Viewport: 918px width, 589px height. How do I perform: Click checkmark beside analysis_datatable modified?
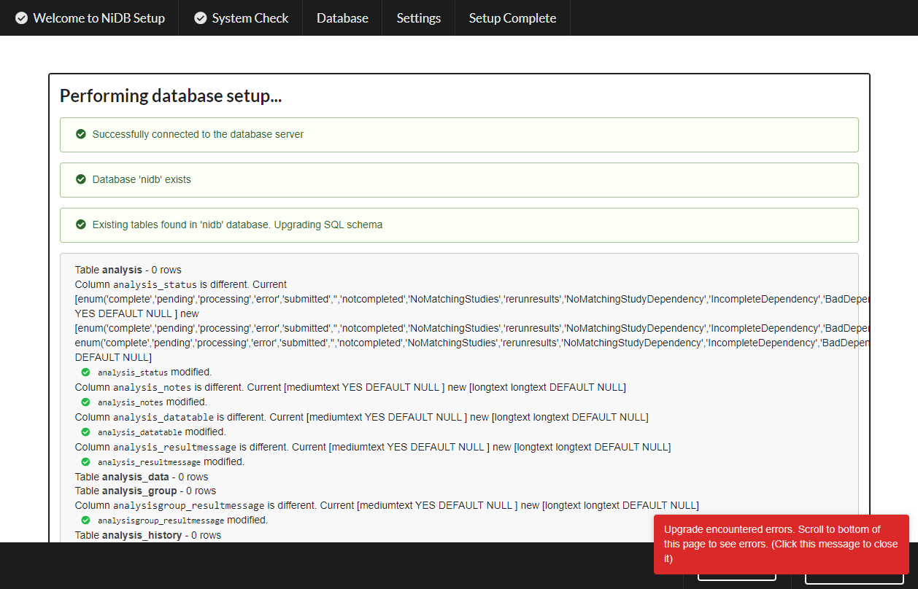(x=85, y=432)
